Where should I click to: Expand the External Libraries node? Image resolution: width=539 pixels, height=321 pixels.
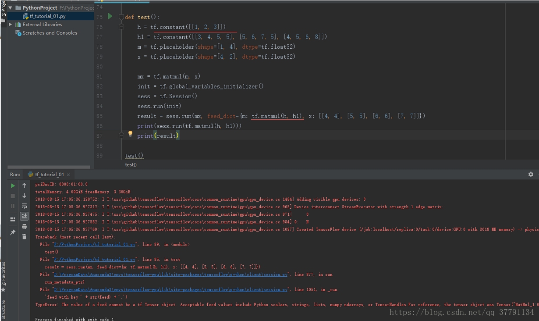point(11,25)
